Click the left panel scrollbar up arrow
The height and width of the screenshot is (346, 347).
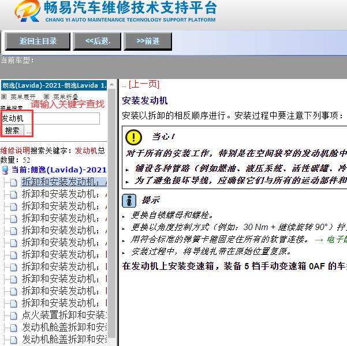pyautogui.click(x=112, y=84)
